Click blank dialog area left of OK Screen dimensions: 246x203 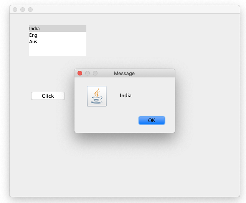pos(107,120)
